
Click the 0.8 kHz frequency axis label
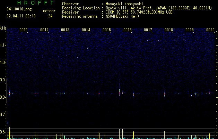pyautogui.click(x=3, y=97)
